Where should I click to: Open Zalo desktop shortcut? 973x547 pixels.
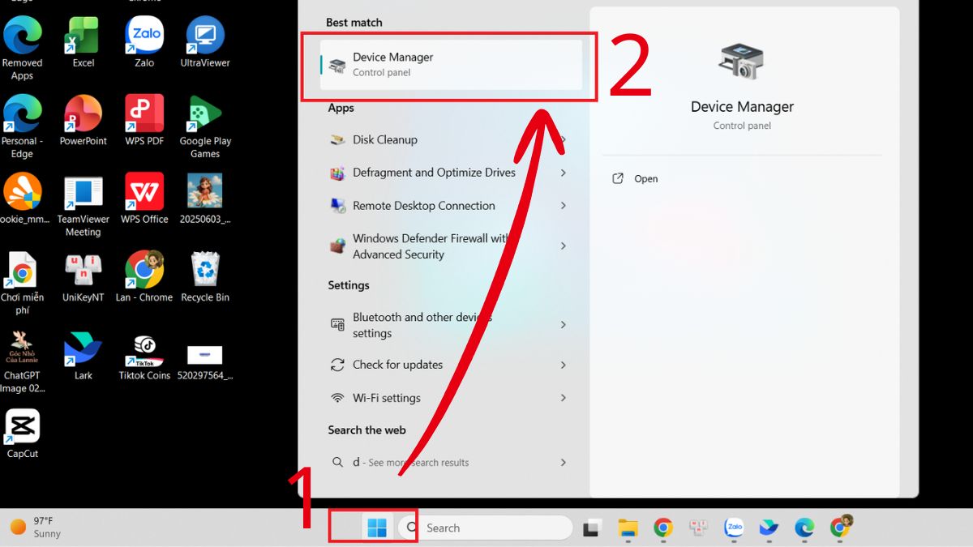pos(144,41)
